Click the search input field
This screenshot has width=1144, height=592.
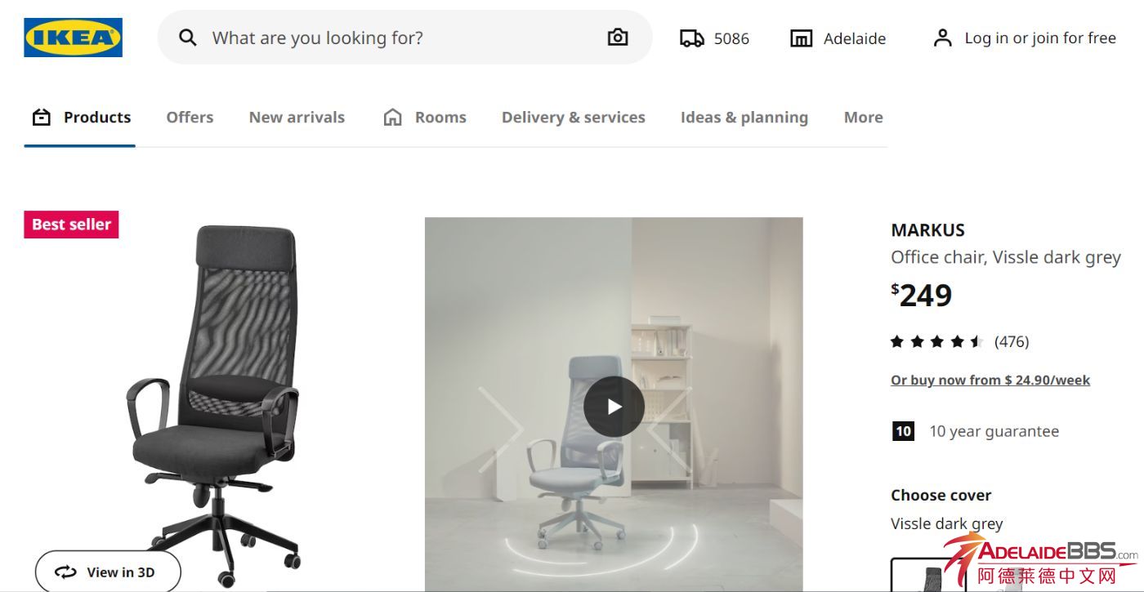(x=400, y=38)
